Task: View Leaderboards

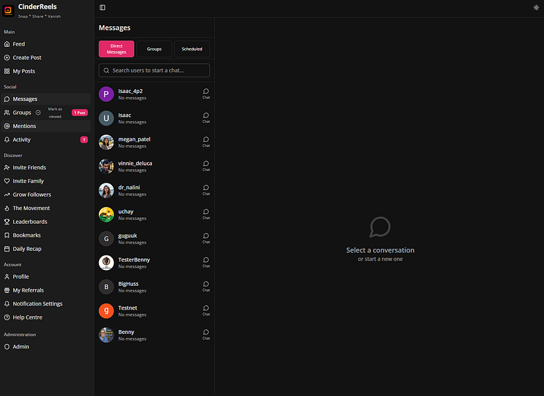Action: coord(46,222)
